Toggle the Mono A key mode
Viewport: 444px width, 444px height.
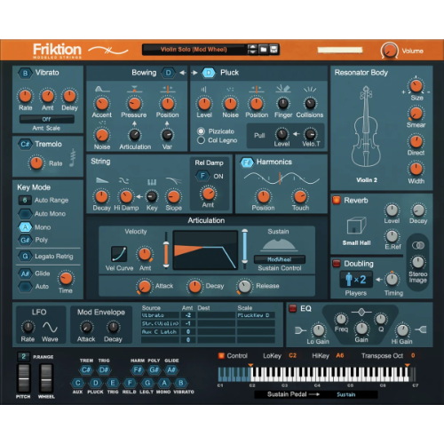25,227
